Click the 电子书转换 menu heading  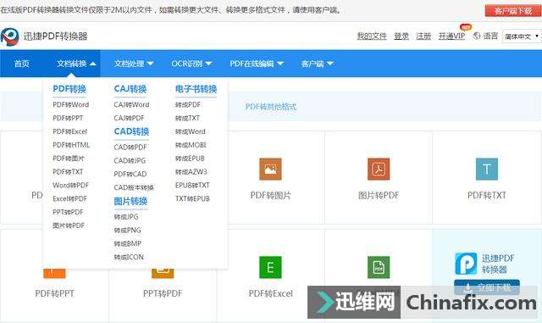(196, 89)
